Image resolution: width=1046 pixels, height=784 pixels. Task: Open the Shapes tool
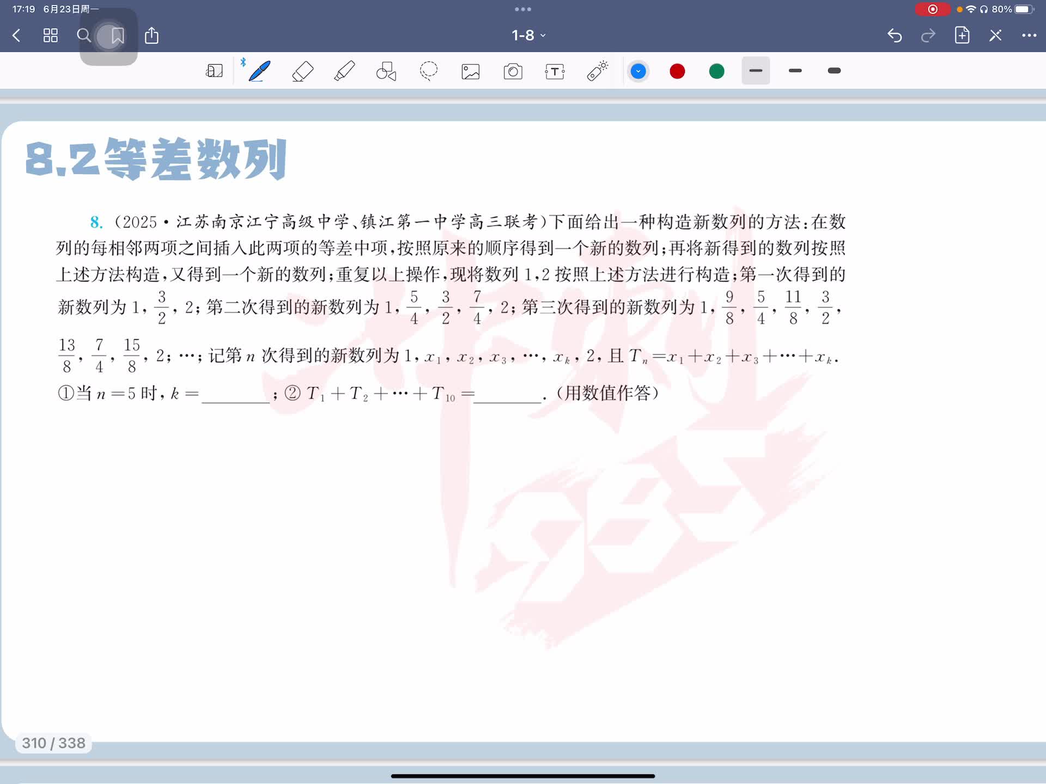click(x=386, y=71)
